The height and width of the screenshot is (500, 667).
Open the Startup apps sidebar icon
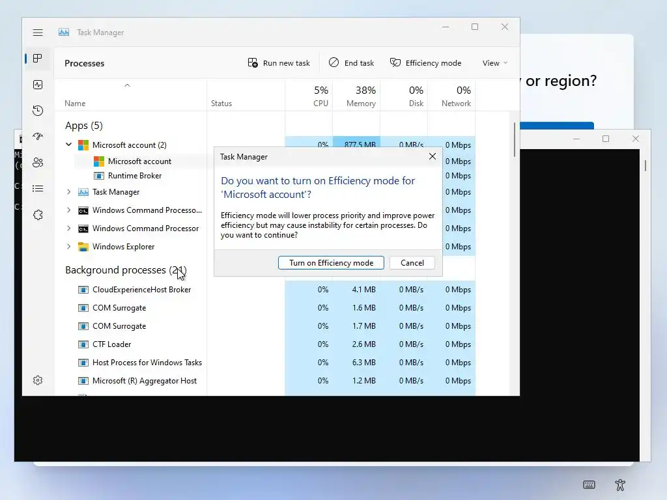38,137
